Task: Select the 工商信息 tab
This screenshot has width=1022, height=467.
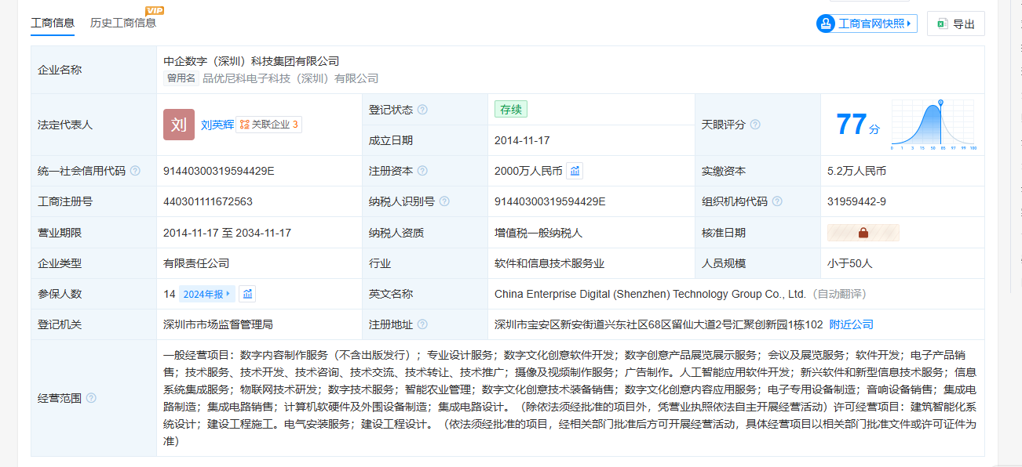Action: click(x=53, y=23)
